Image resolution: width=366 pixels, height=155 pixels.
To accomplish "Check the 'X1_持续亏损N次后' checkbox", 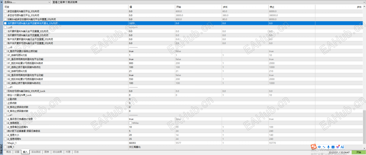I will point(5,55).
